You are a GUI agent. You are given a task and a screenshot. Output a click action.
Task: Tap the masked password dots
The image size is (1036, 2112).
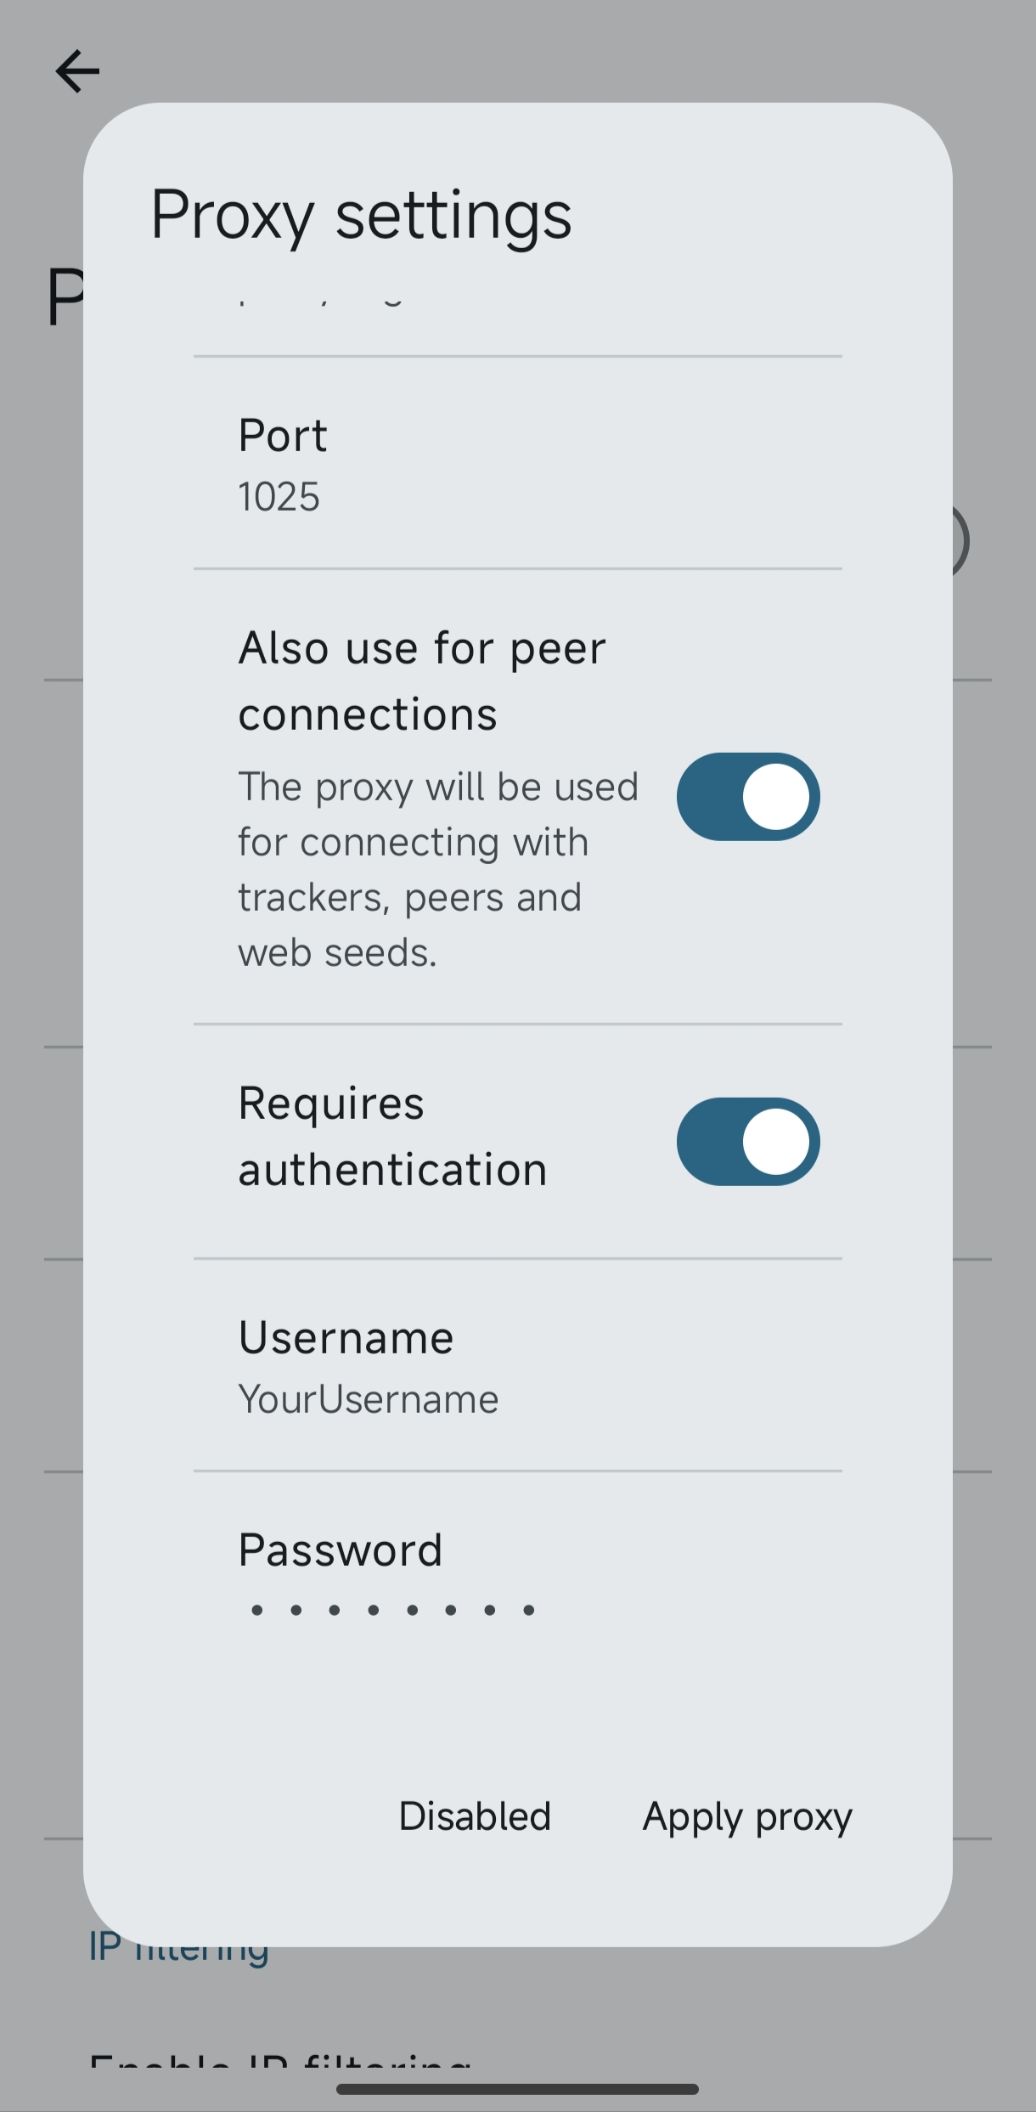[392, 1610]
